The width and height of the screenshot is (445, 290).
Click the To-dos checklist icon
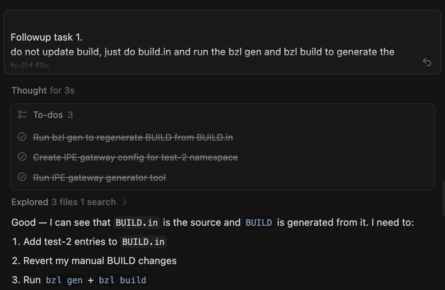pos(23,115)
